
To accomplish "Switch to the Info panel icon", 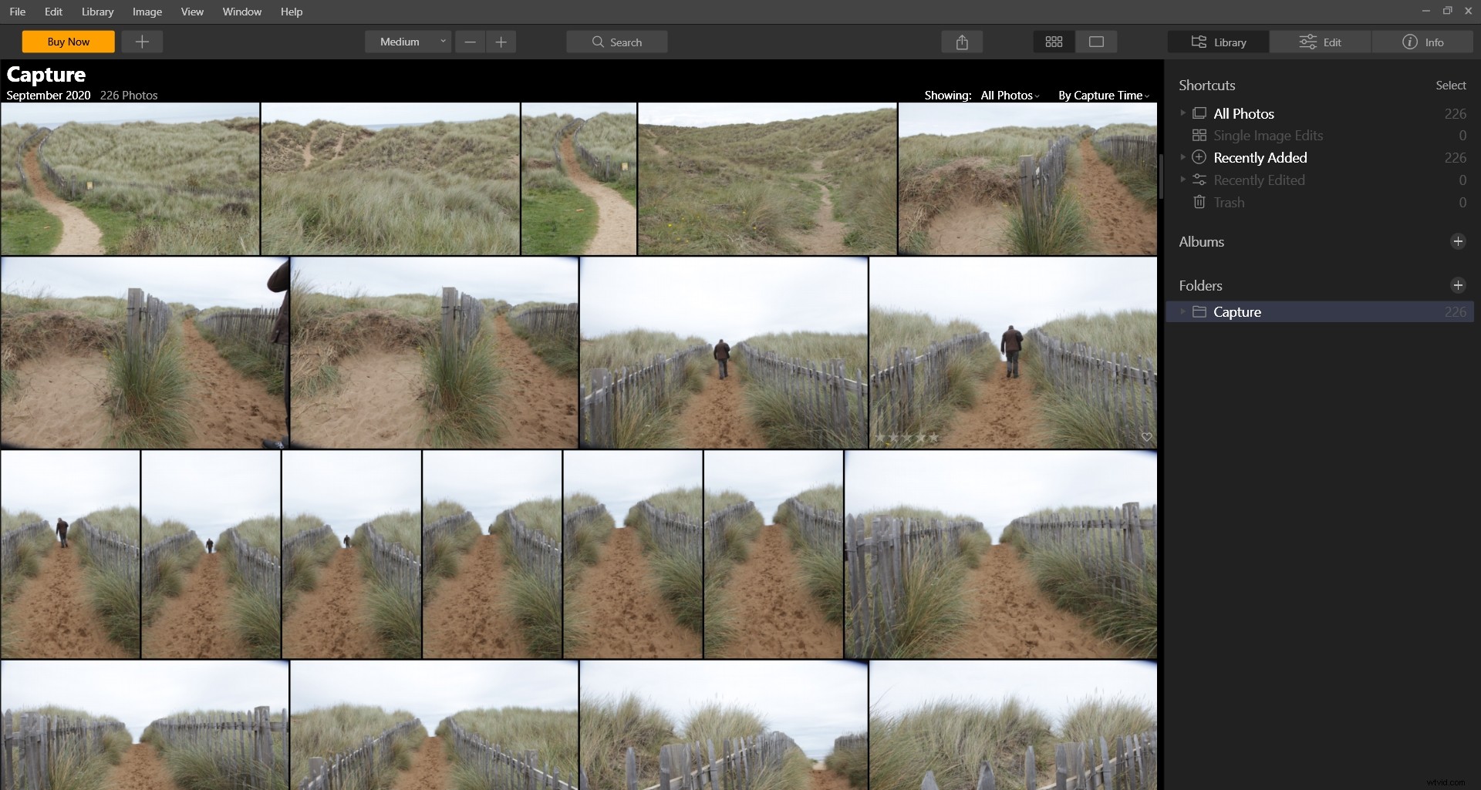I will coord(1410,42).
